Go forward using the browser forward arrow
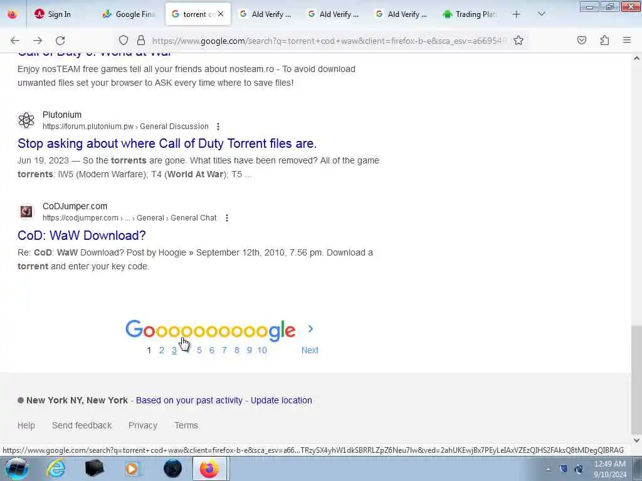 coord(38,41)
